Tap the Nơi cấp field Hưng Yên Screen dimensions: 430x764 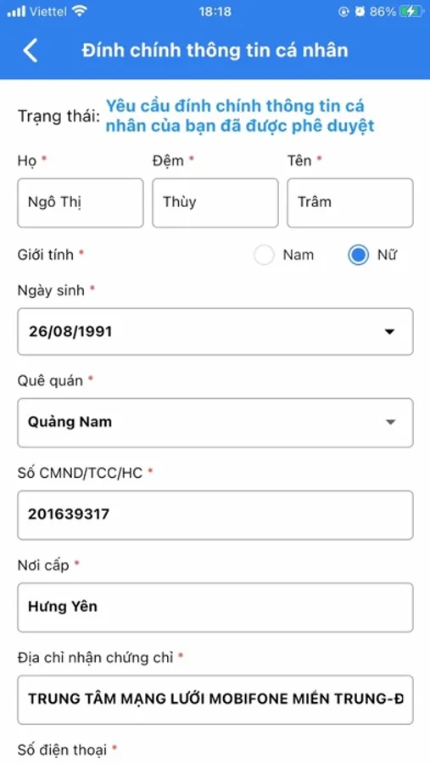215,607
